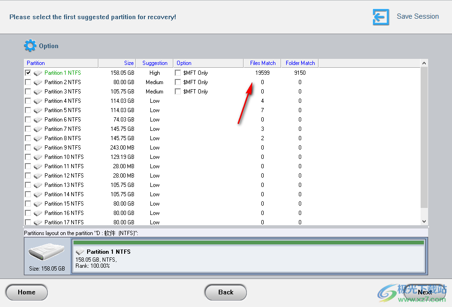This screenshot has height=307, width=452.
Task: Select the Partition 9 NTFS row text
Action: pos(63,148)
